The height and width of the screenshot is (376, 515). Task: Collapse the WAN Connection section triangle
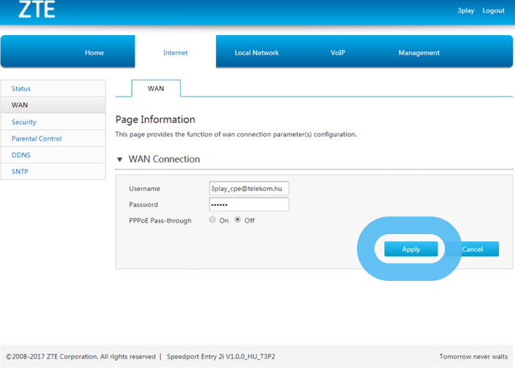(120, 159)
